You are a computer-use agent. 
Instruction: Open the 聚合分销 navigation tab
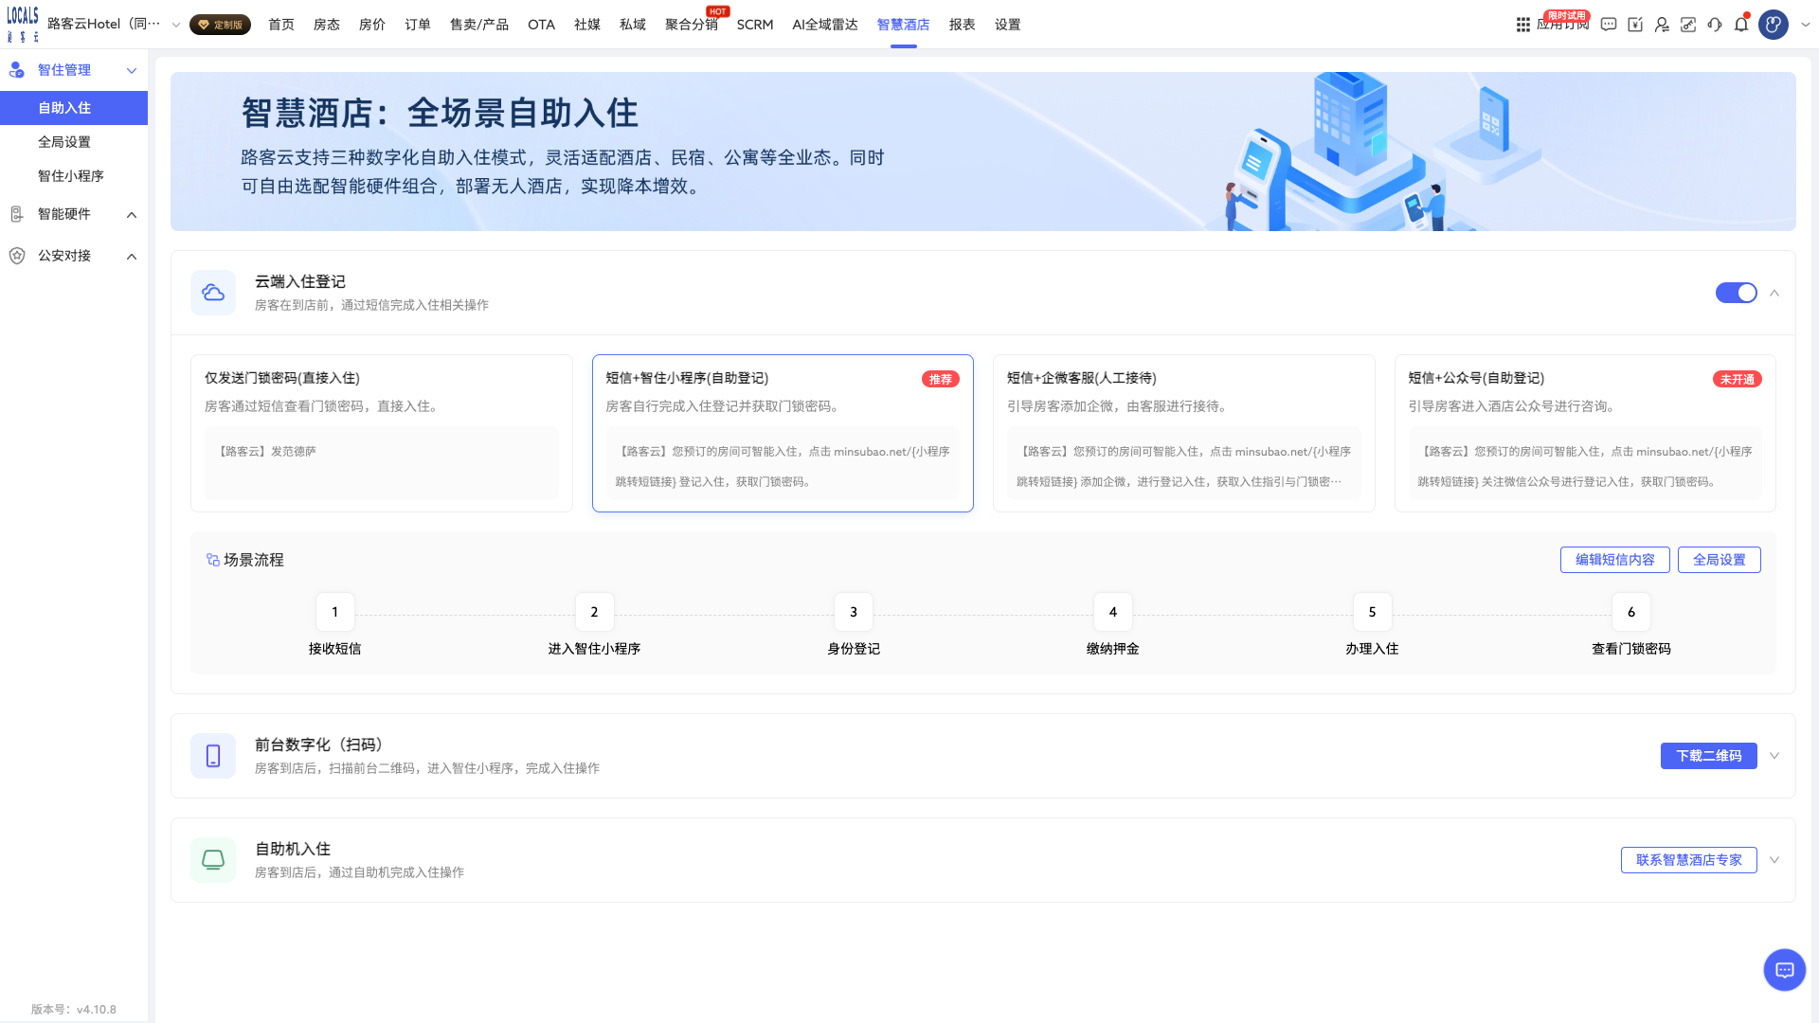(x=692, y=25)
